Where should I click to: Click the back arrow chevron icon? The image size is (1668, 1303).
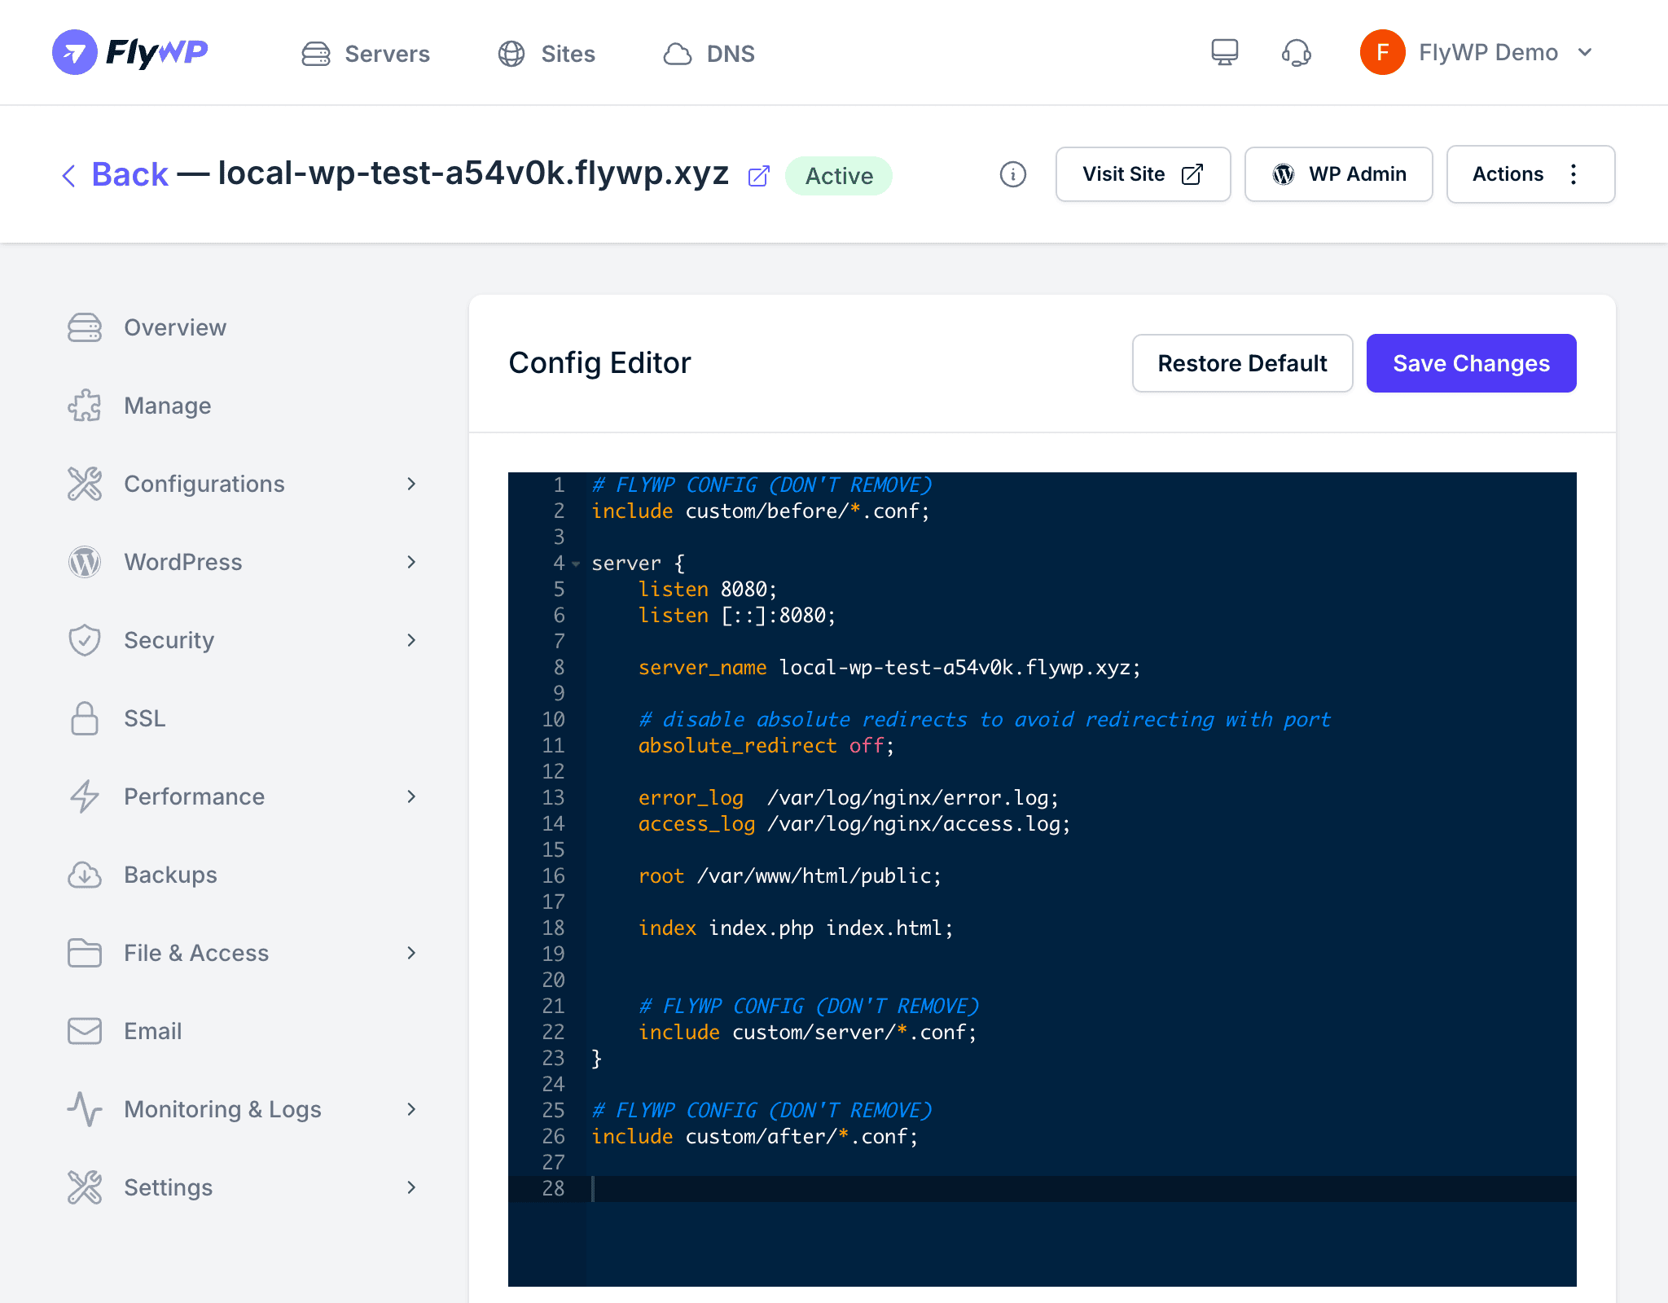pos(69,175)
